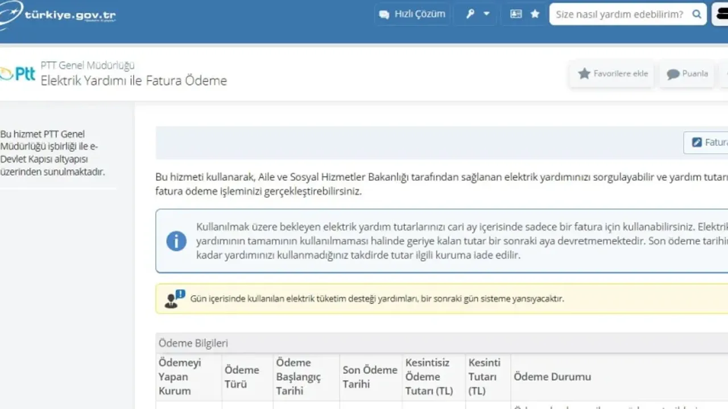
Task: Focus the 'Size nasıl yardım edebilirim?' search box
Action: coord(620,14)
